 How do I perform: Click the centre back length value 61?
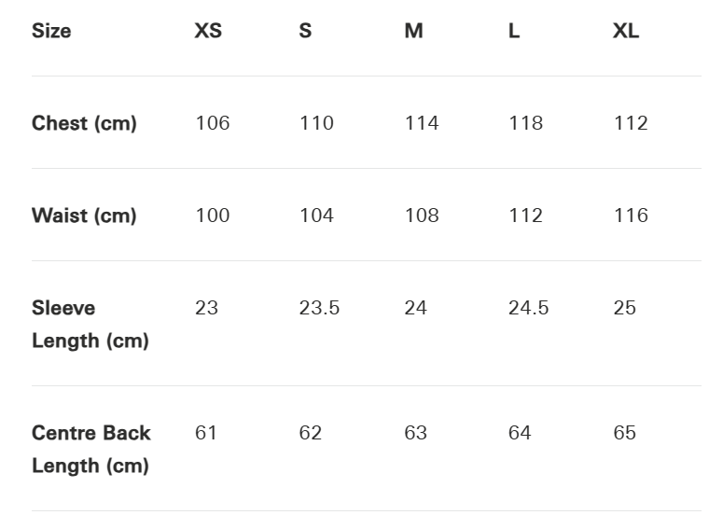coord(206,433)
